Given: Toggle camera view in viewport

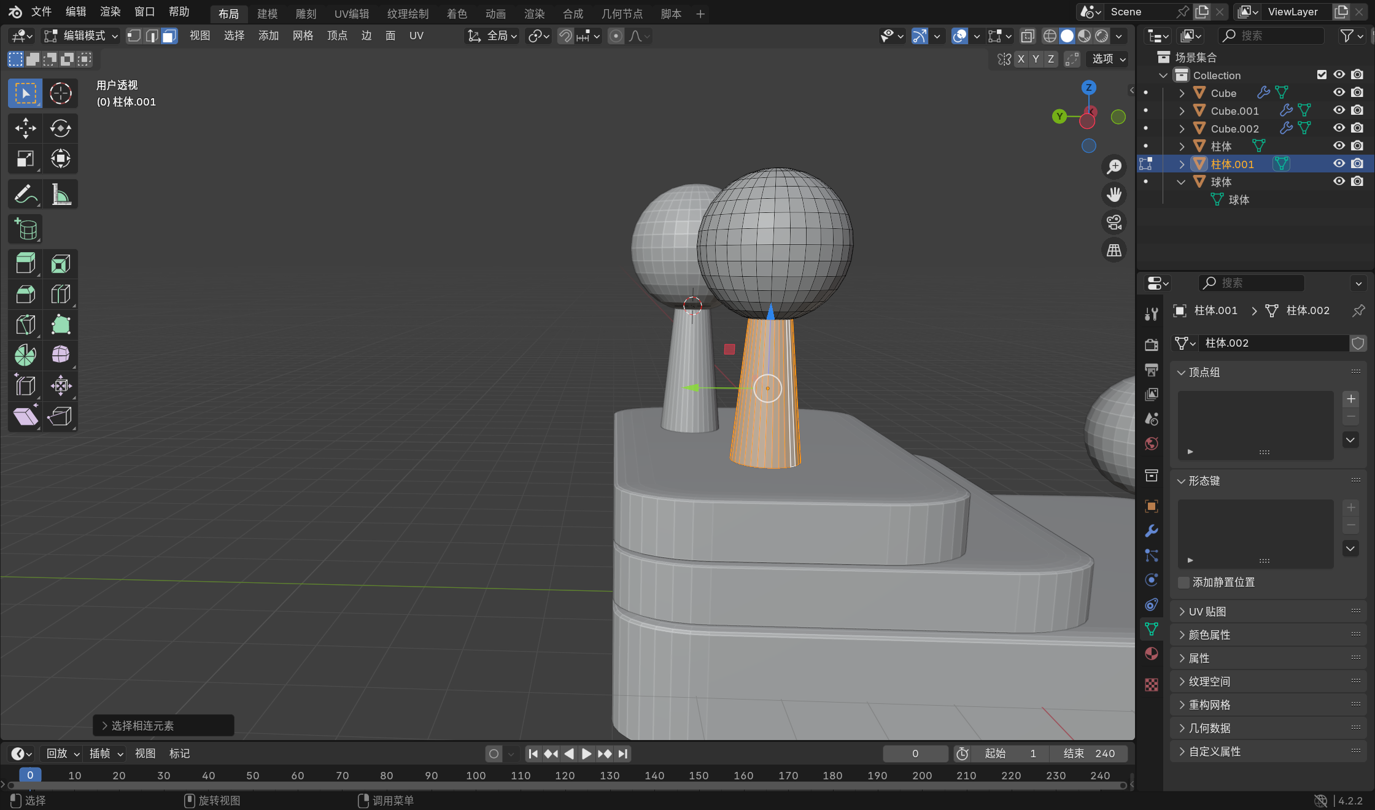Looking at the screenshot, I should coord(1114,222).
